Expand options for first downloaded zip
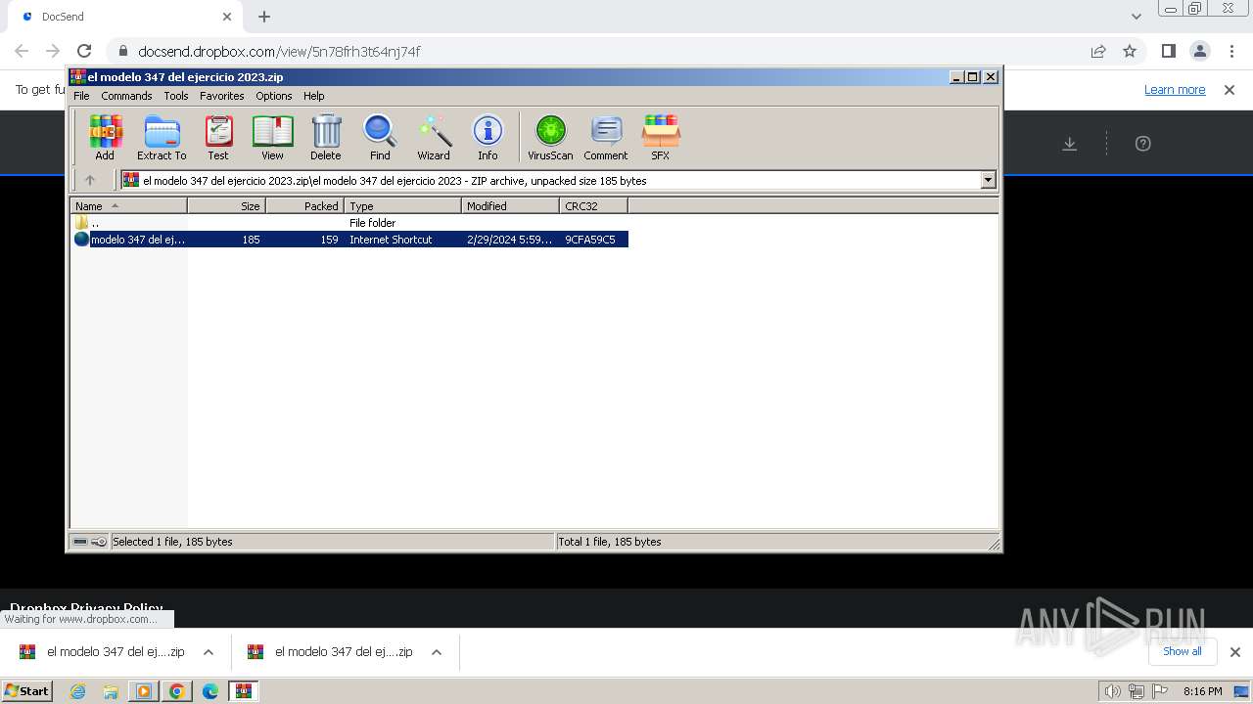 pyautogui.click(x=209, y=652)
